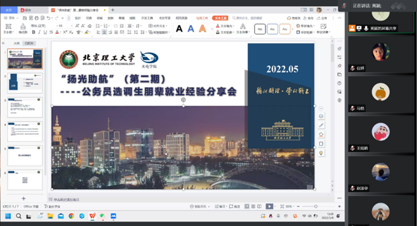Select the orange outlined A text style
This screenshot has width=417, height=226.
202,28
